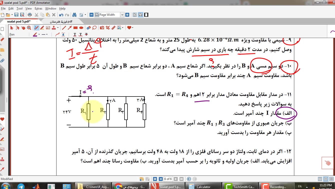
Task: Select the Arrow drawing tool
Action: 70,28
